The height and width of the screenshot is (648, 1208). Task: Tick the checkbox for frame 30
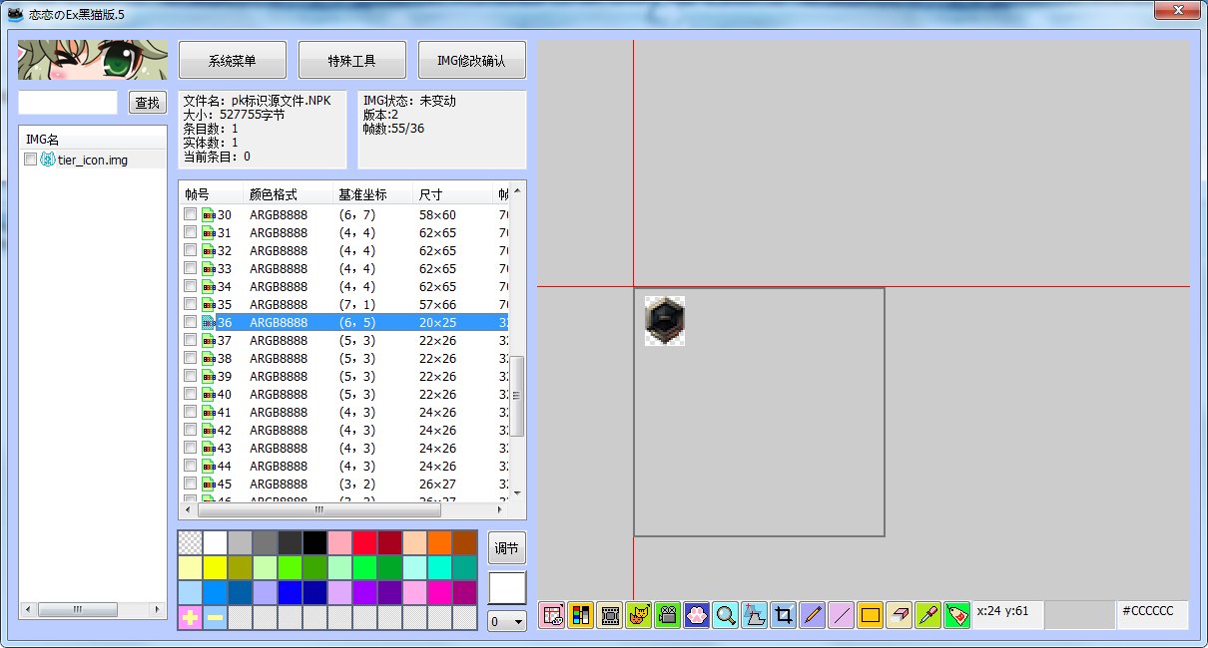pyautogui.click(x=190, y=214)
